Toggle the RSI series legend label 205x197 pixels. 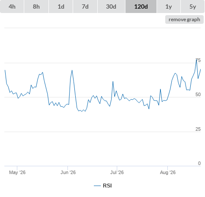pyautogui.click(x=107, y=186)
